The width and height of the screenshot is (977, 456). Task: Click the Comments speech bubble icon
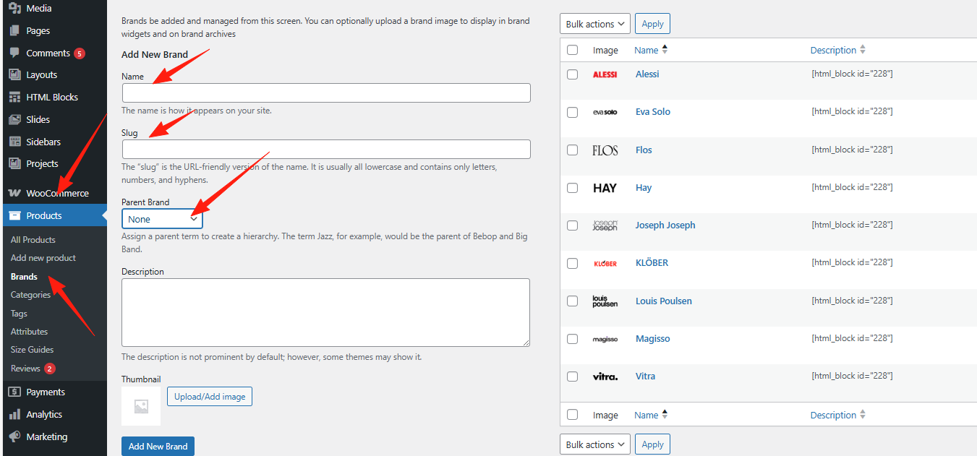click(14, 53)
